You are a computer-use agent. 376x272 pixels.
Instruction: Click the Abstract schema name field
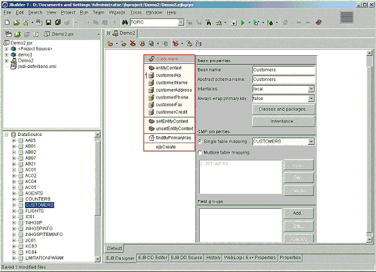[284, 80]
